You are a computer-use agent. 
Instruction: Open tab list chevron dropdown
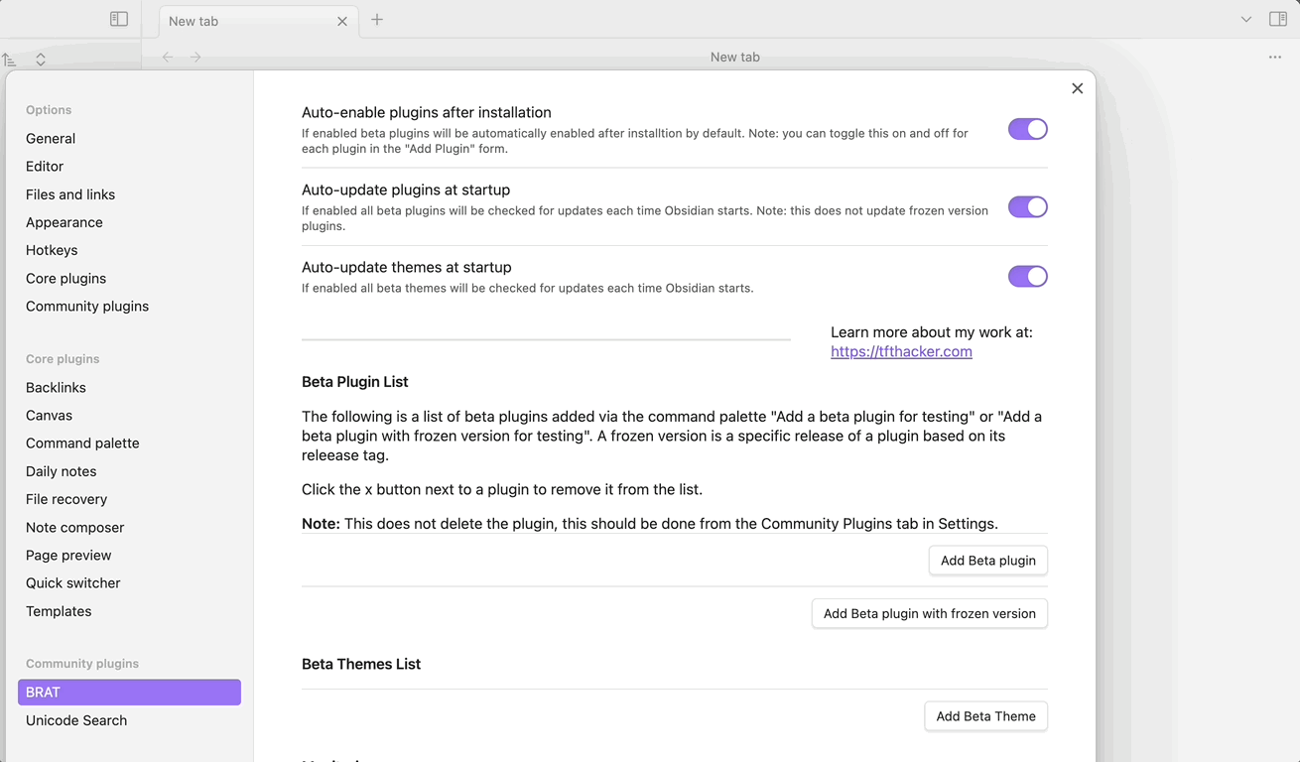pos(1246,20)
